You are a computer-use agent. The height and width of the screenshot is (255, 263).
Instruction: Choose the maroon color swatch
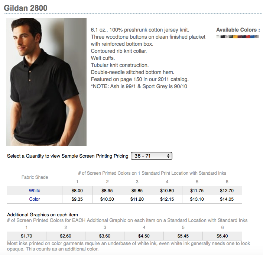pyautogui.click(x=240, y=36)
